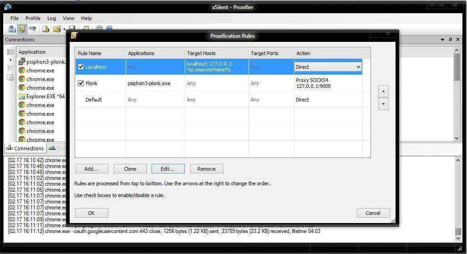The image size is (467, 254).
Task: Select the Plonk rule name text
Action: [x=91, y=83]
